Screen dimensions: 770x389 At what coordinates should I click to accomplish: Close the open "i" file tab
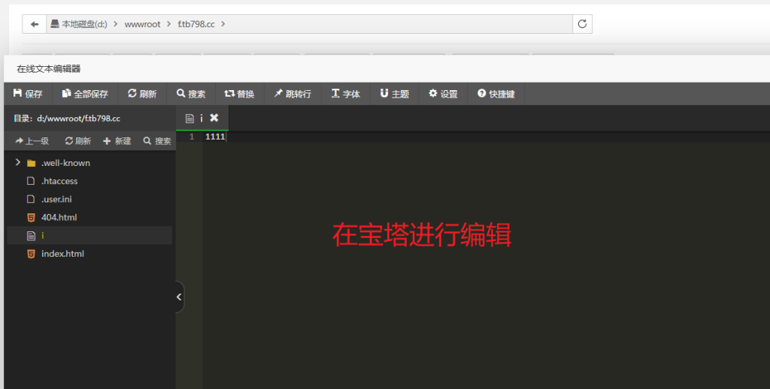point(214,118)
